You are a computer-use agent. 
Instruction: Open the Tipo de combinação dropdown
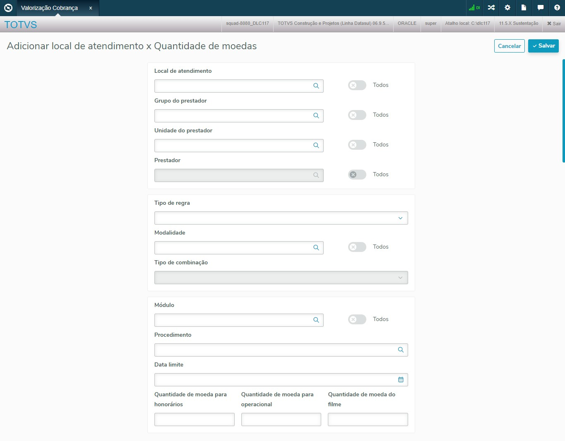tap(281, 278)
